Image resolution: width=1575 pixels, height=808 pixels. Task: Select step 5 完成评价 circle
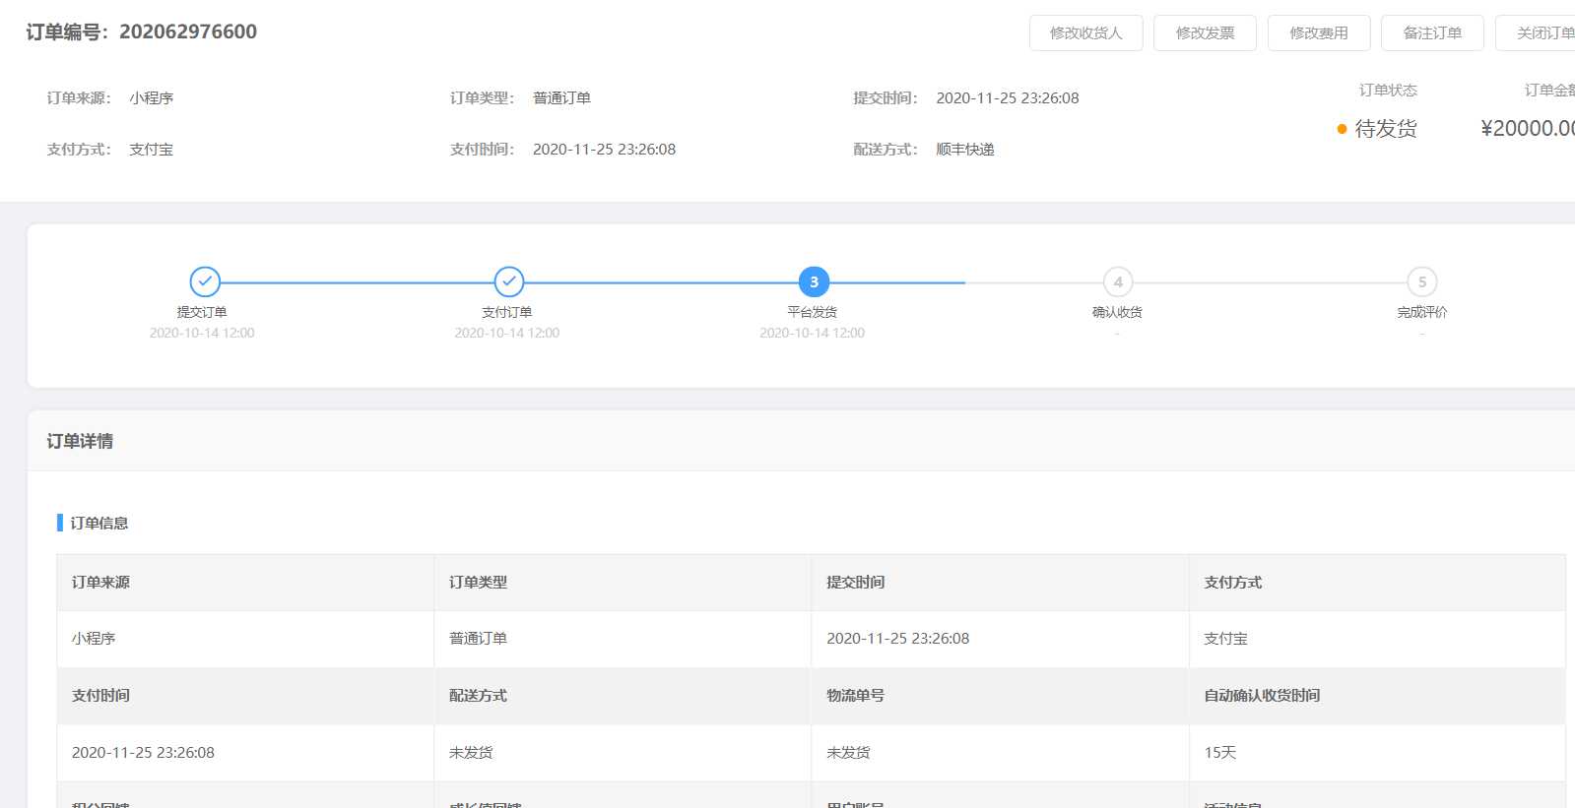click(x=1422, y=281)
